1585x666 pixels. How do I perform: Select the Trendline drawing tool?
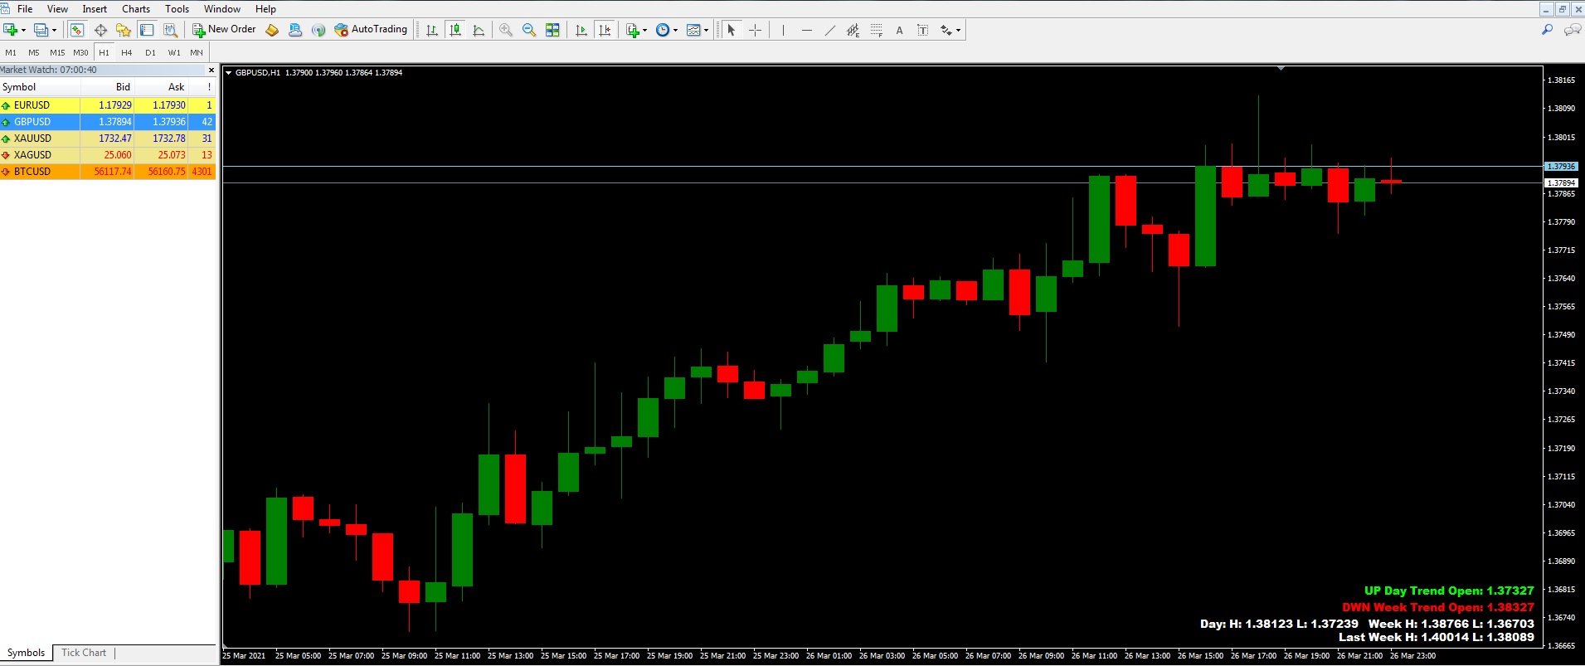[829, 30]
